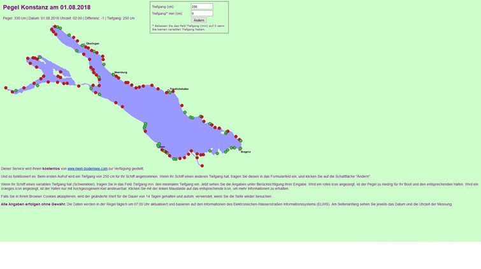Click green marker at Untersee's northwest arm tip
This screenshot has height=269, width=481.
[x=39, y=57]
